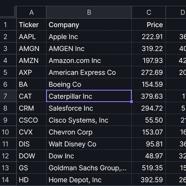The width and height of the screenshot is (186, 186).
Task: Select the Salesforce Inc cell
Action: tap(89, 108)
